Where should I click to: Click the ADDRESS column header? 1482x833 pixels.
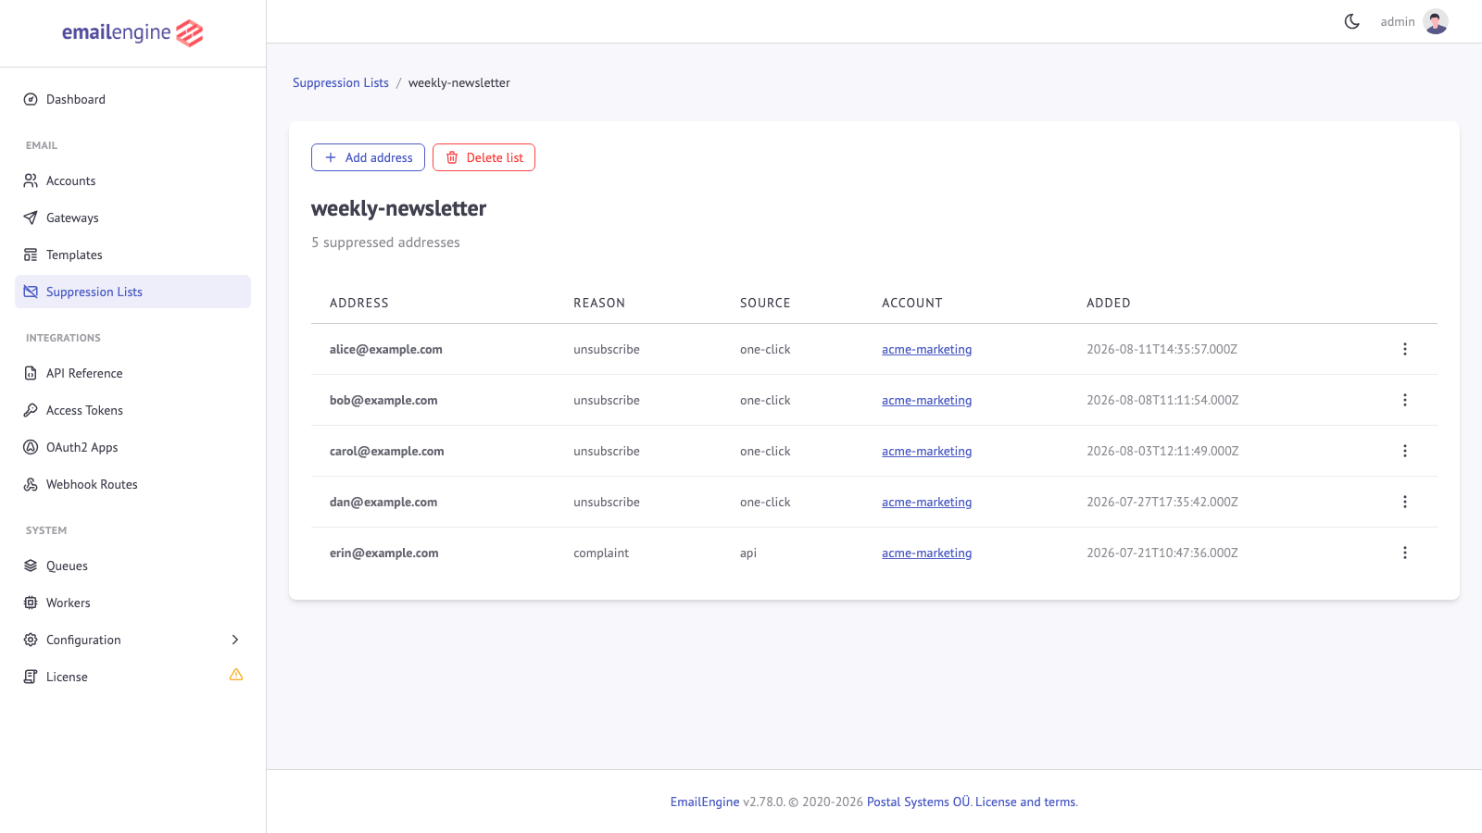pyautogui.click(x=359, y=303)
